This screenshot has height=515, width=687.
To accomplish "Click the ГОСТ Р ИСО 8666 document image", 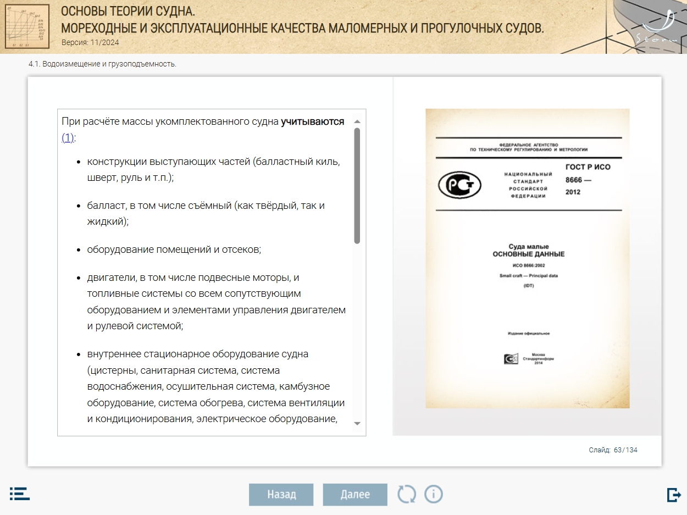I will 528,258.
